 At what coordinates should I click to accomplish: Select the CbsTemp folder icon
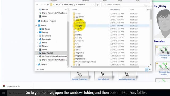(x=74, y=38)
